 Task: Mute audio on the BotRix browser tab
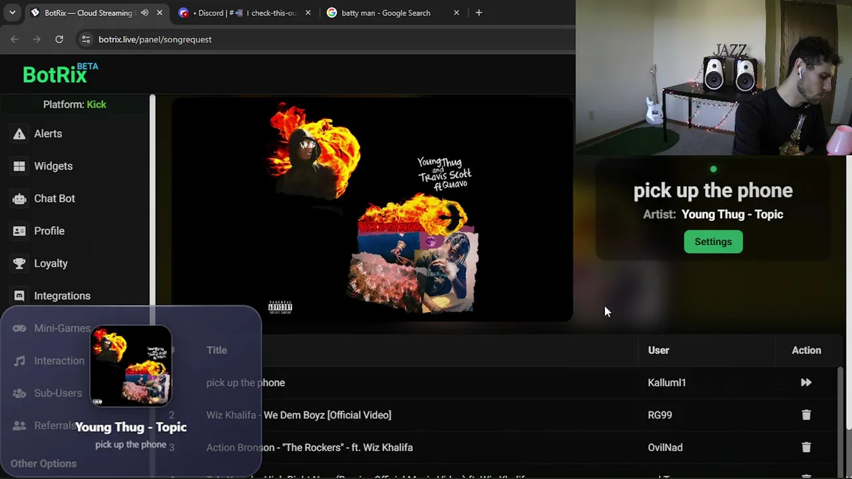144,13
